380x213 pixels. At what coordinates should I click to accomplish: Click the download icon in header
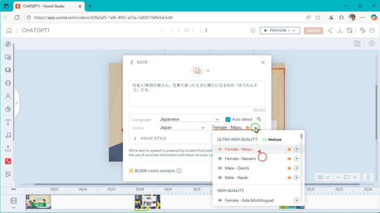click(340, 30)
